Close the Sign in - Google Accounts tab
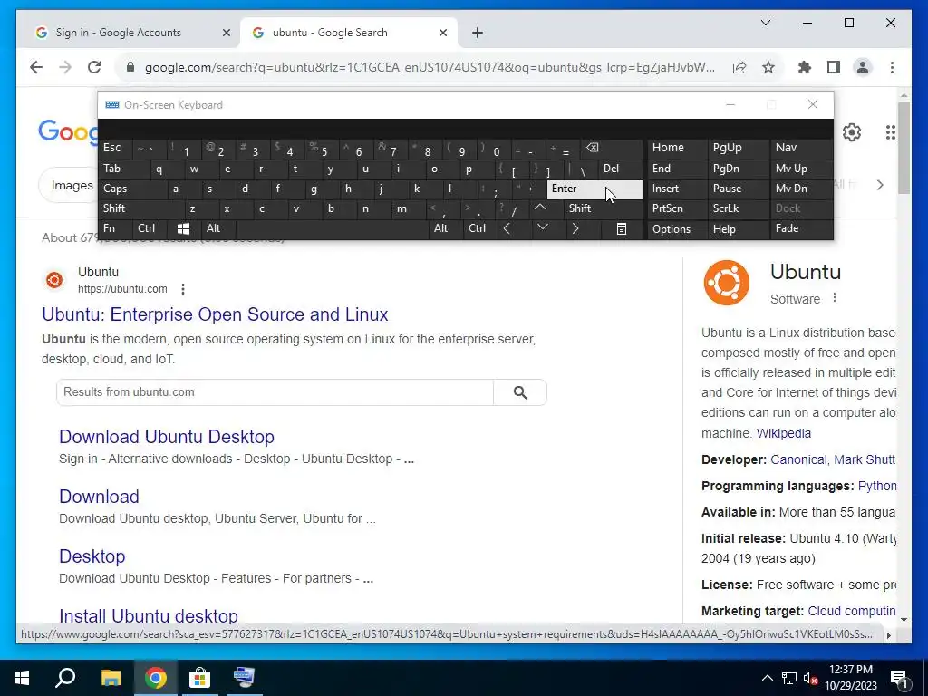 (x=226, y=34)
